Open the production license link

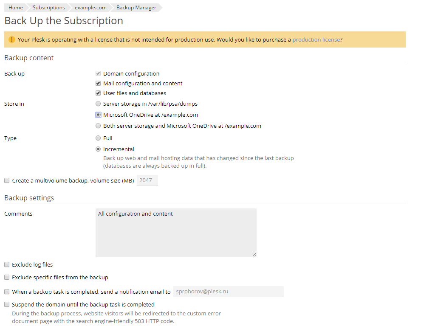316,39
